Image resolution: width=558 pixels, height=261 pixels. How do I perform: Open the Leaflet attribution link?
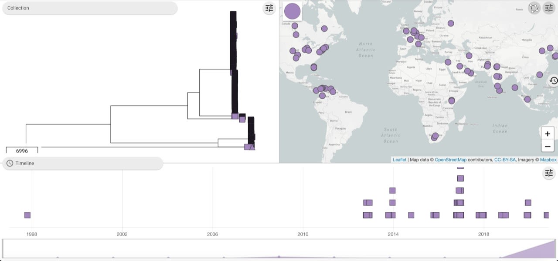coord(399,160)
